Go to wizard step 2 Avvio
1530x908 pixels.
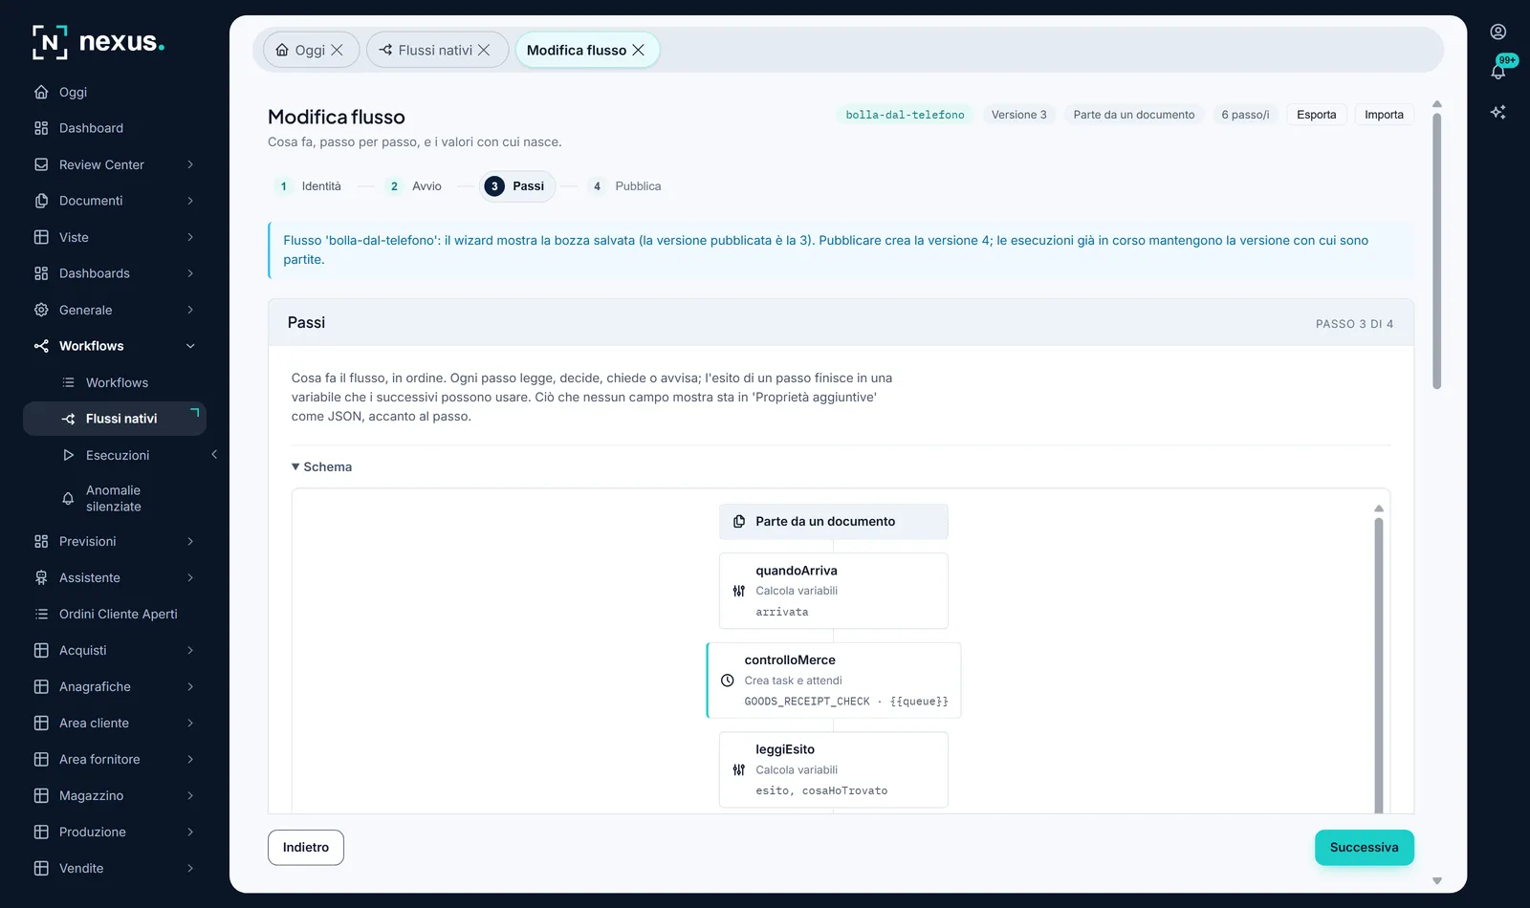pos(413,186)
